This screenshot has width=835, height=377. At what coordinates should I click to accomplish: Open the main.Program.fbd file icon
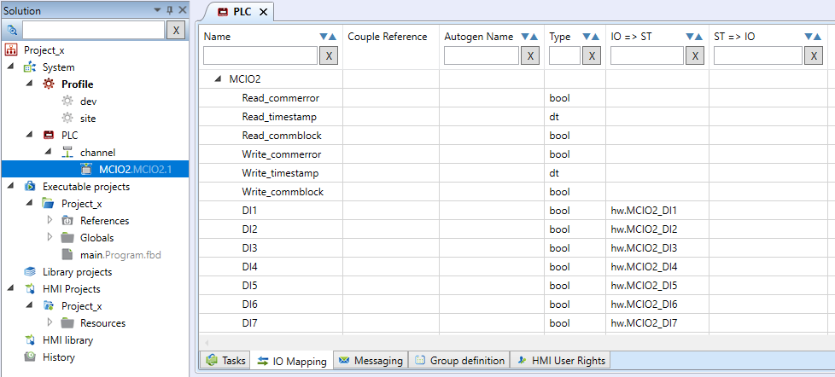(x=67, y=255)
